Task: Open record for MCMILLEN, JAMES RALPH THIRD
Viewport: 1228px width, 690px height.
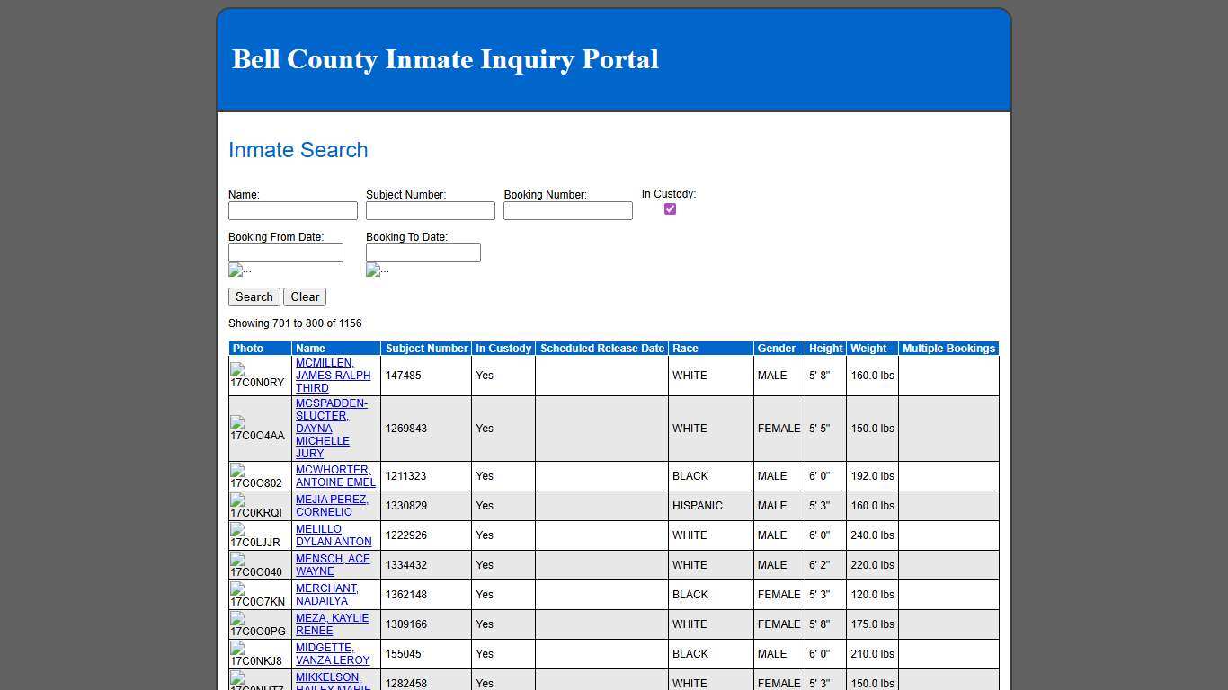Action: (x=333, y=376)
